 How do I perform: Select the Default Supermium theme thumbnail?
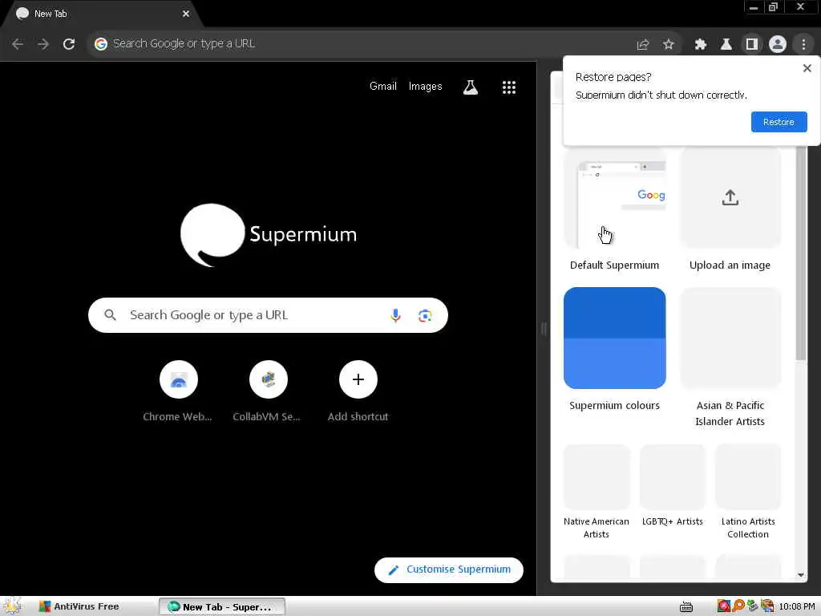[x=614, y=199]
